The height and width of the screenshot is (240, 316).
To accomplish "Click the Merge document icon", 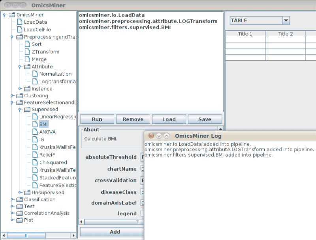I will tap(27, 59).
